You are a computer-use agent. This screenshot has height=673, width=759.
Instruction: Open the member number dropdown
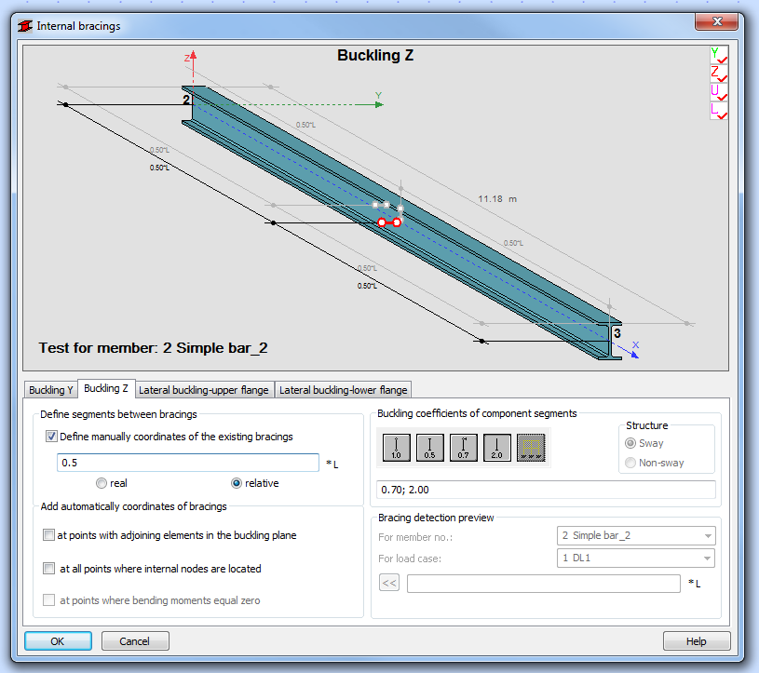(708, 536)
